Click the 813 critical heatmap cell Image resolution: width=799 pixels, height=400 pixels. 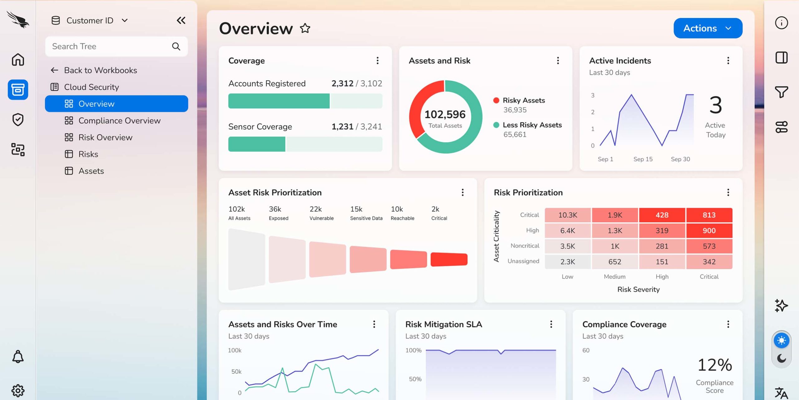pos(709,215)
